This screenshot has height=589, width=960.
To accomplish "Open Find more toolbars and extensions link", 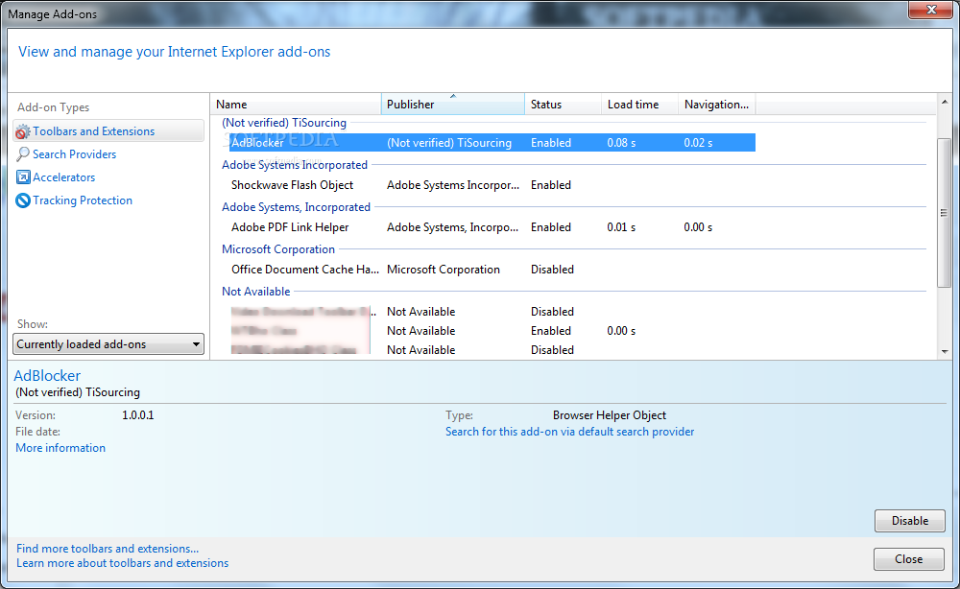I will pyautogui.click(x=108, y=549).
